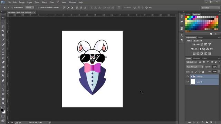Open the Opacity slider dropdown arrow
The width and height of the screenshot is (221, 124).
click(219, 67)
